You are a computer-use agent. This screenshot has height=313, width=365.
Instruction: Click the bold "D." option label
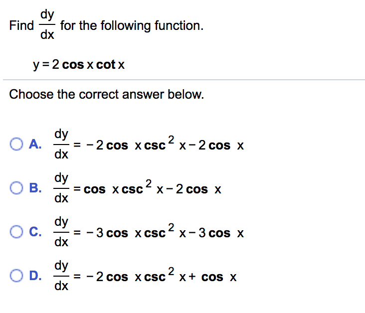tap(35, 276)
